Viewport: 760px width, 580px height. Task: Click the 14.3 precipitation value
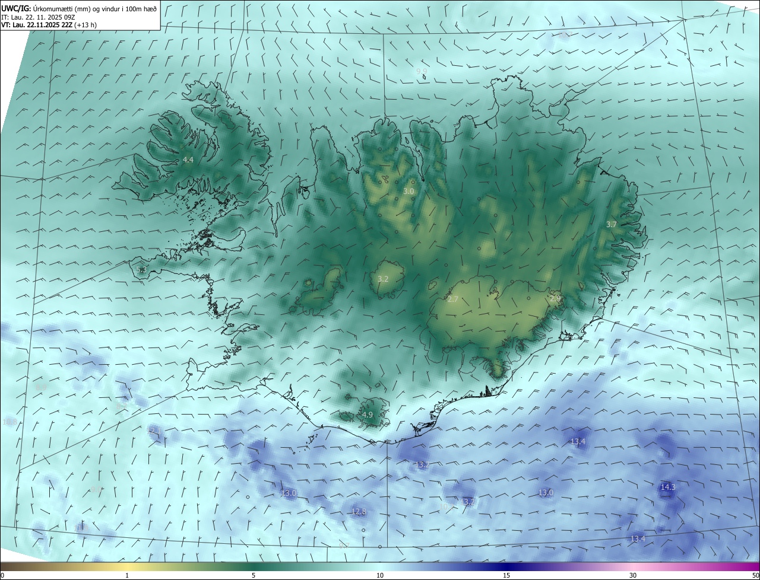click(668, 487)
